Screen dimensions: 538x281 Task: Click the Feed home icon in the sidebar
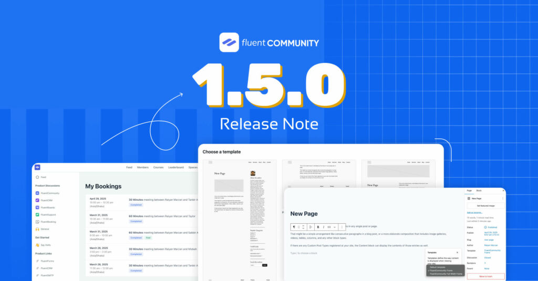[37, 177]
